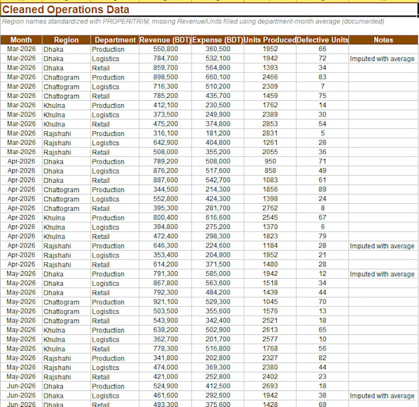The height and width of the screenshot is (407, 419).
Task: Select revenue cell 784,700
Action: (x=165, y=58)
